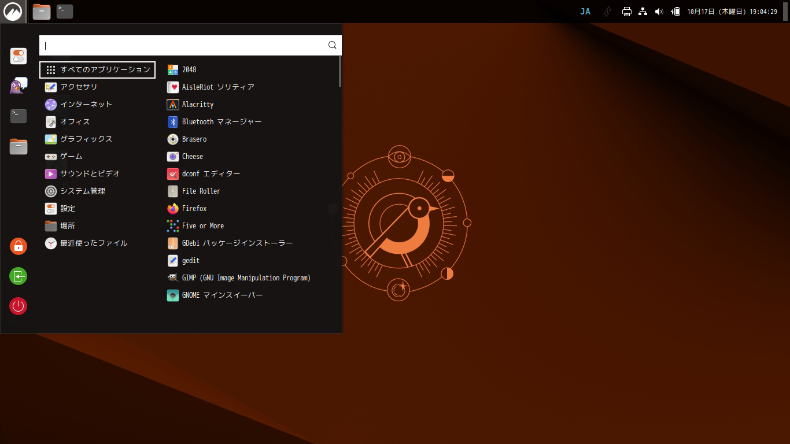The width and height of the screenshot is (790, 444).
Task: Click the orange lock screen icon
Action: click(x=19, y=246)
